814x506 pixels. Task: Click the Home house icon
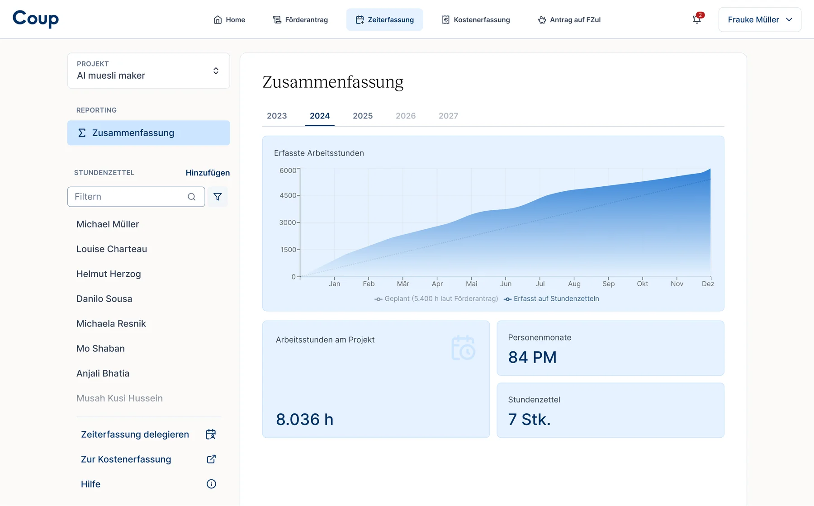[x=218, y=20]
